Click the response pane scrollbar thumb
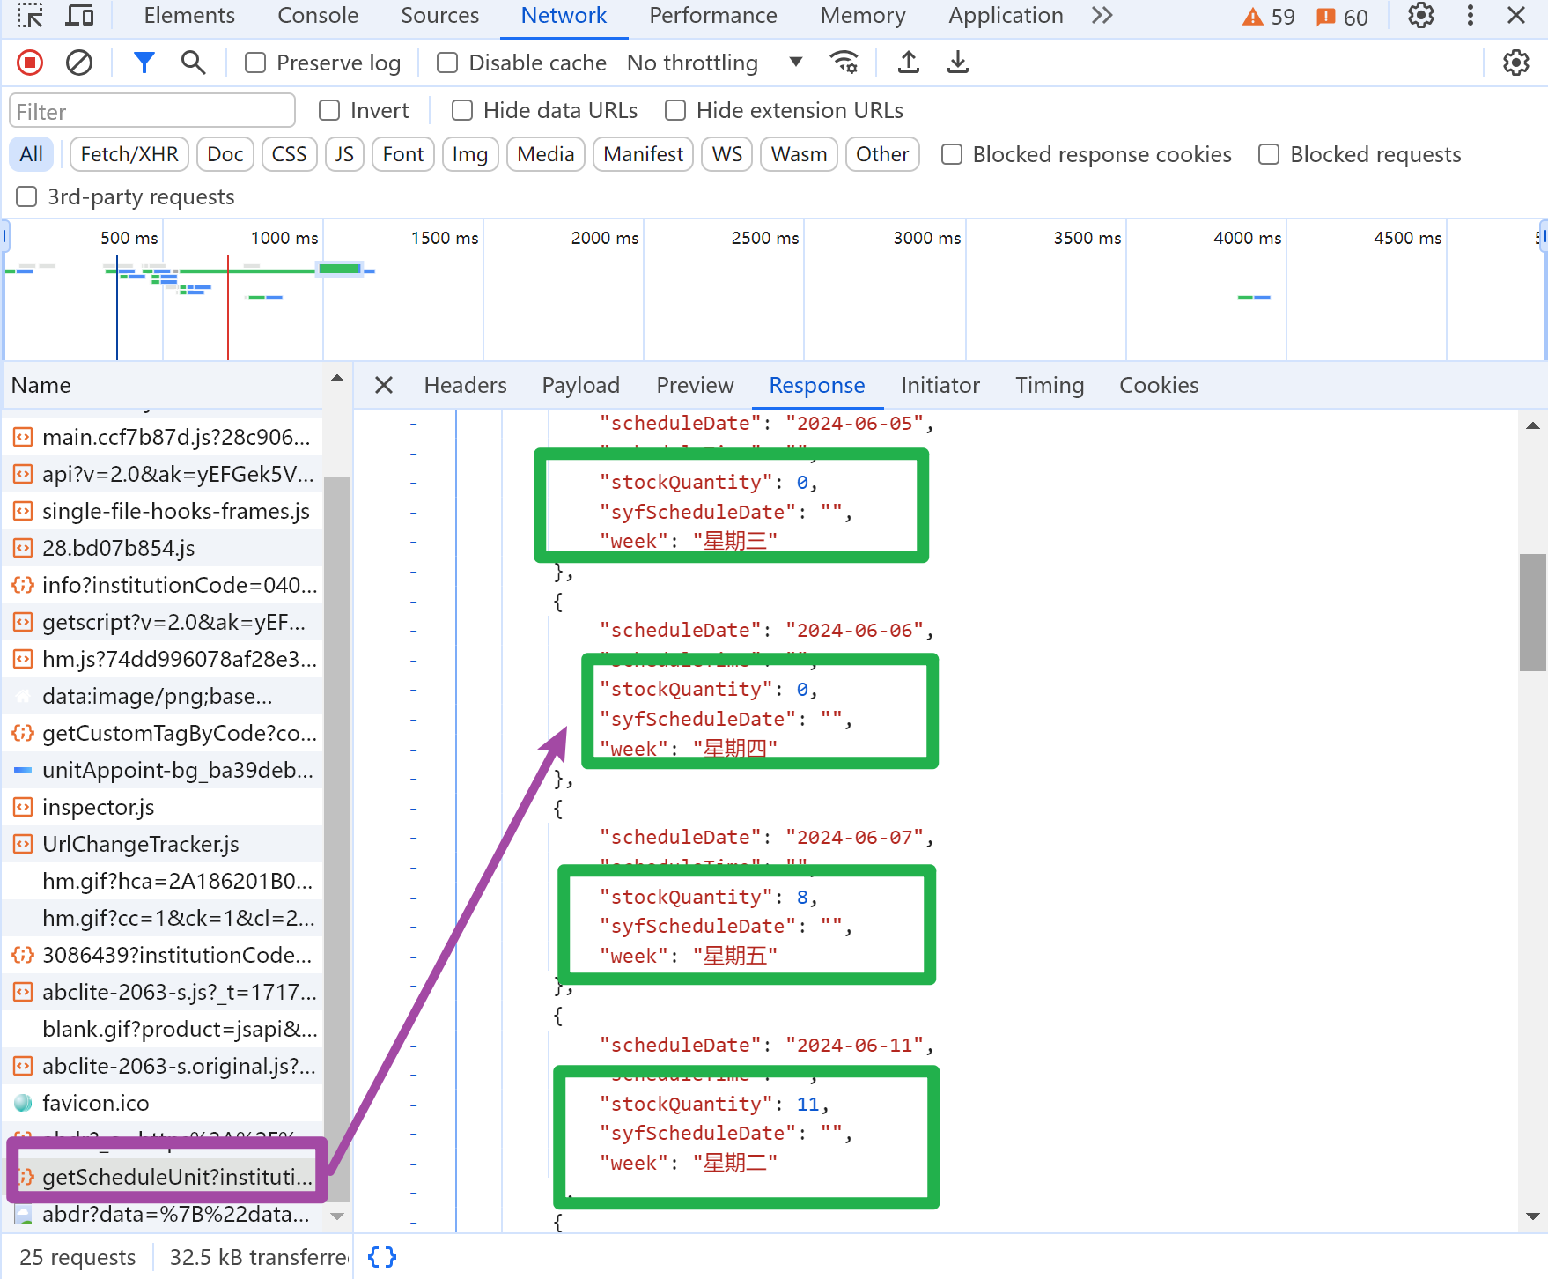 (1533, 612)
